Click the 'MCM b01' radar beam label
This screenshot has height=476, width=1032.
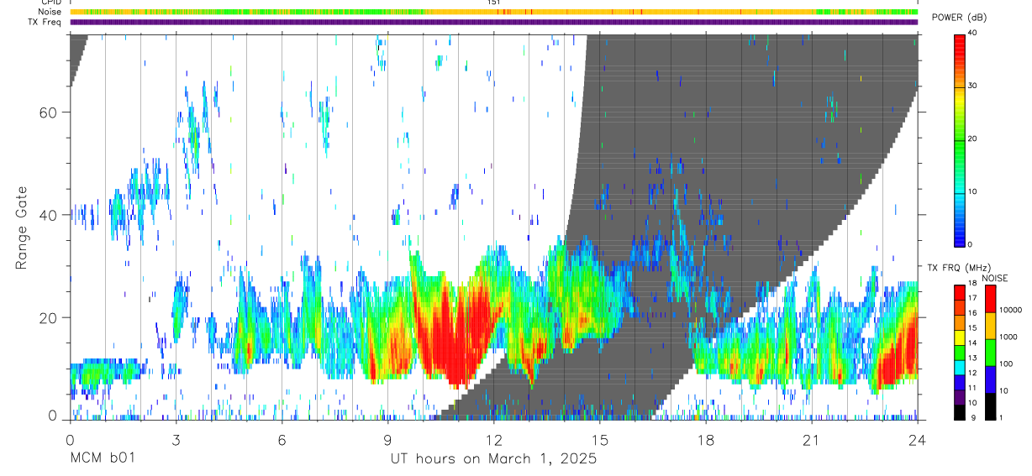(x=102, y=459)
